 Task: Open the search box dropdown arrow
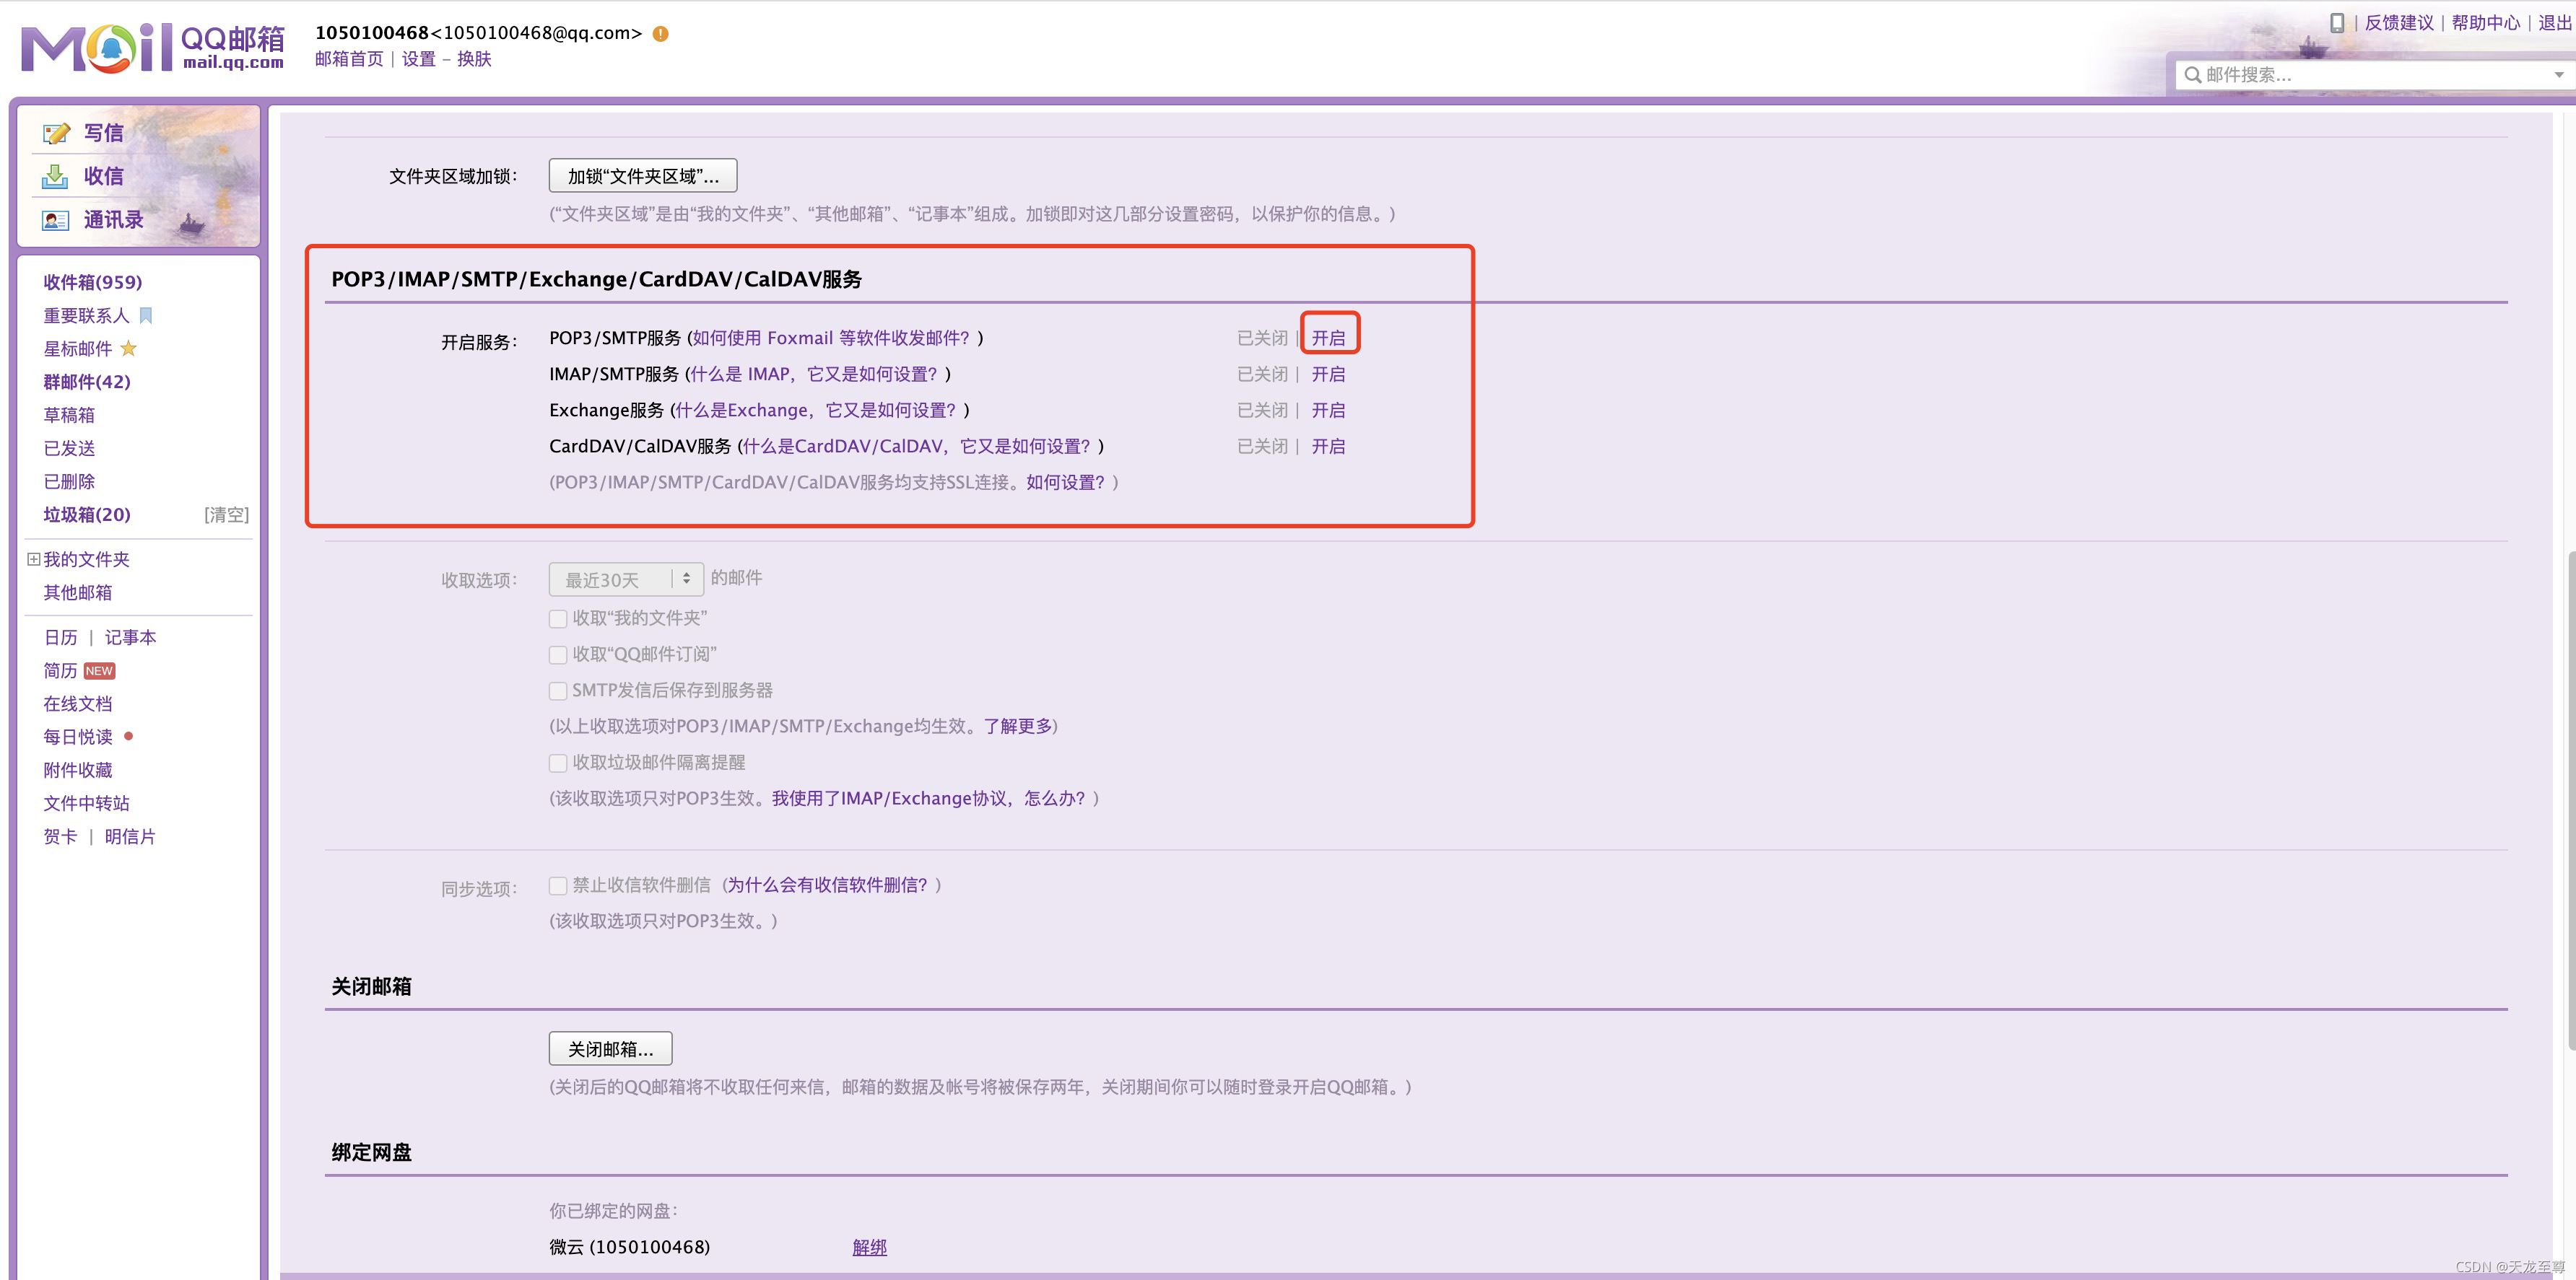pos(2558,75)
